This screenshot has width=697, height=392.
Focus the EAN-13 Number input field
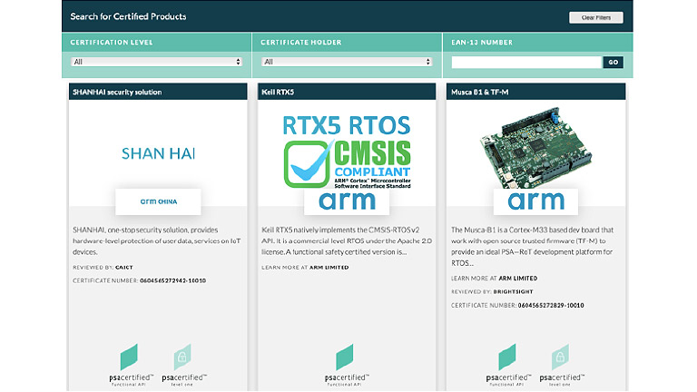coord(526,63)
